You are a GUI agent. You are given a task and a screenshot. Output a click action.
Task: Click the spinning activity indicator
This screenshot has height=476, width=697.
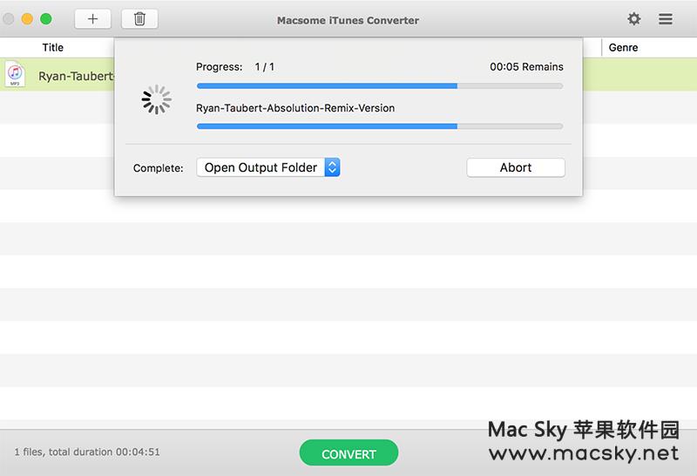pyautogui.click(x=157, y=99)
